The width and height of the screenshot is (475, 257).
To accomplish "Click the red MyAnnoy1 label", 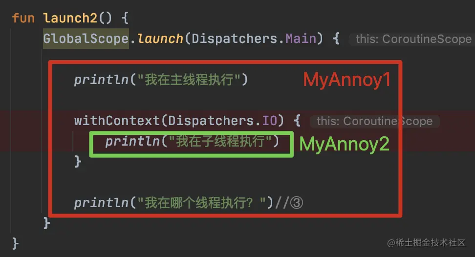I will (x=347, y=80).
